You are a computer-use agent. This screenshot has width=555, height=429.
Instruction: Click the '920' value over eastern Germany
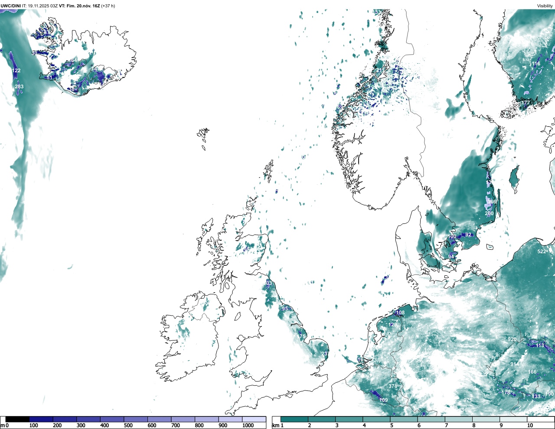pyautogui.click(x=512, y=339)
